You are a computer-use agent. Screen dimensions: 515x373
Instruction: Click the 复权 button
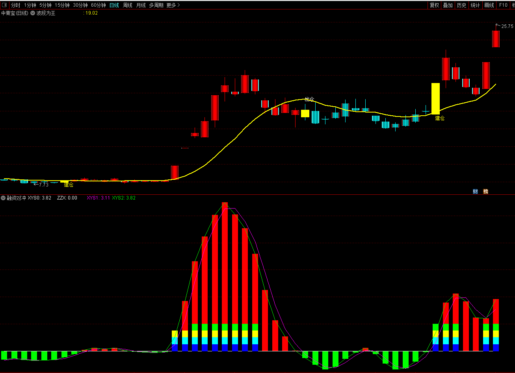click(x=434, y=5)
